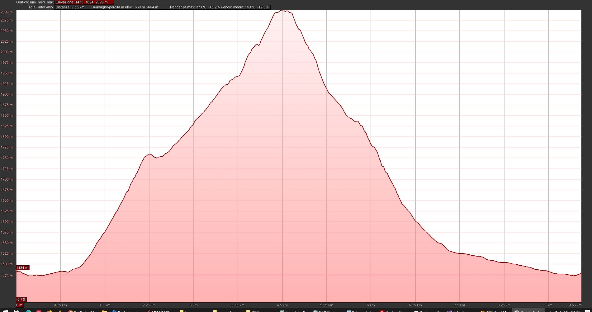This screenshot has height=312, width=592.
Task: Click the Distanza 9.56 km field
Action: (72, 7)
